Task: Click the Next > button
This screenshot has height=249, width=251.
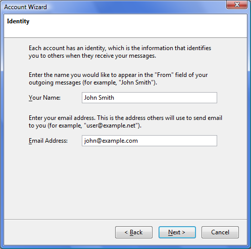Action: [177, 232]
